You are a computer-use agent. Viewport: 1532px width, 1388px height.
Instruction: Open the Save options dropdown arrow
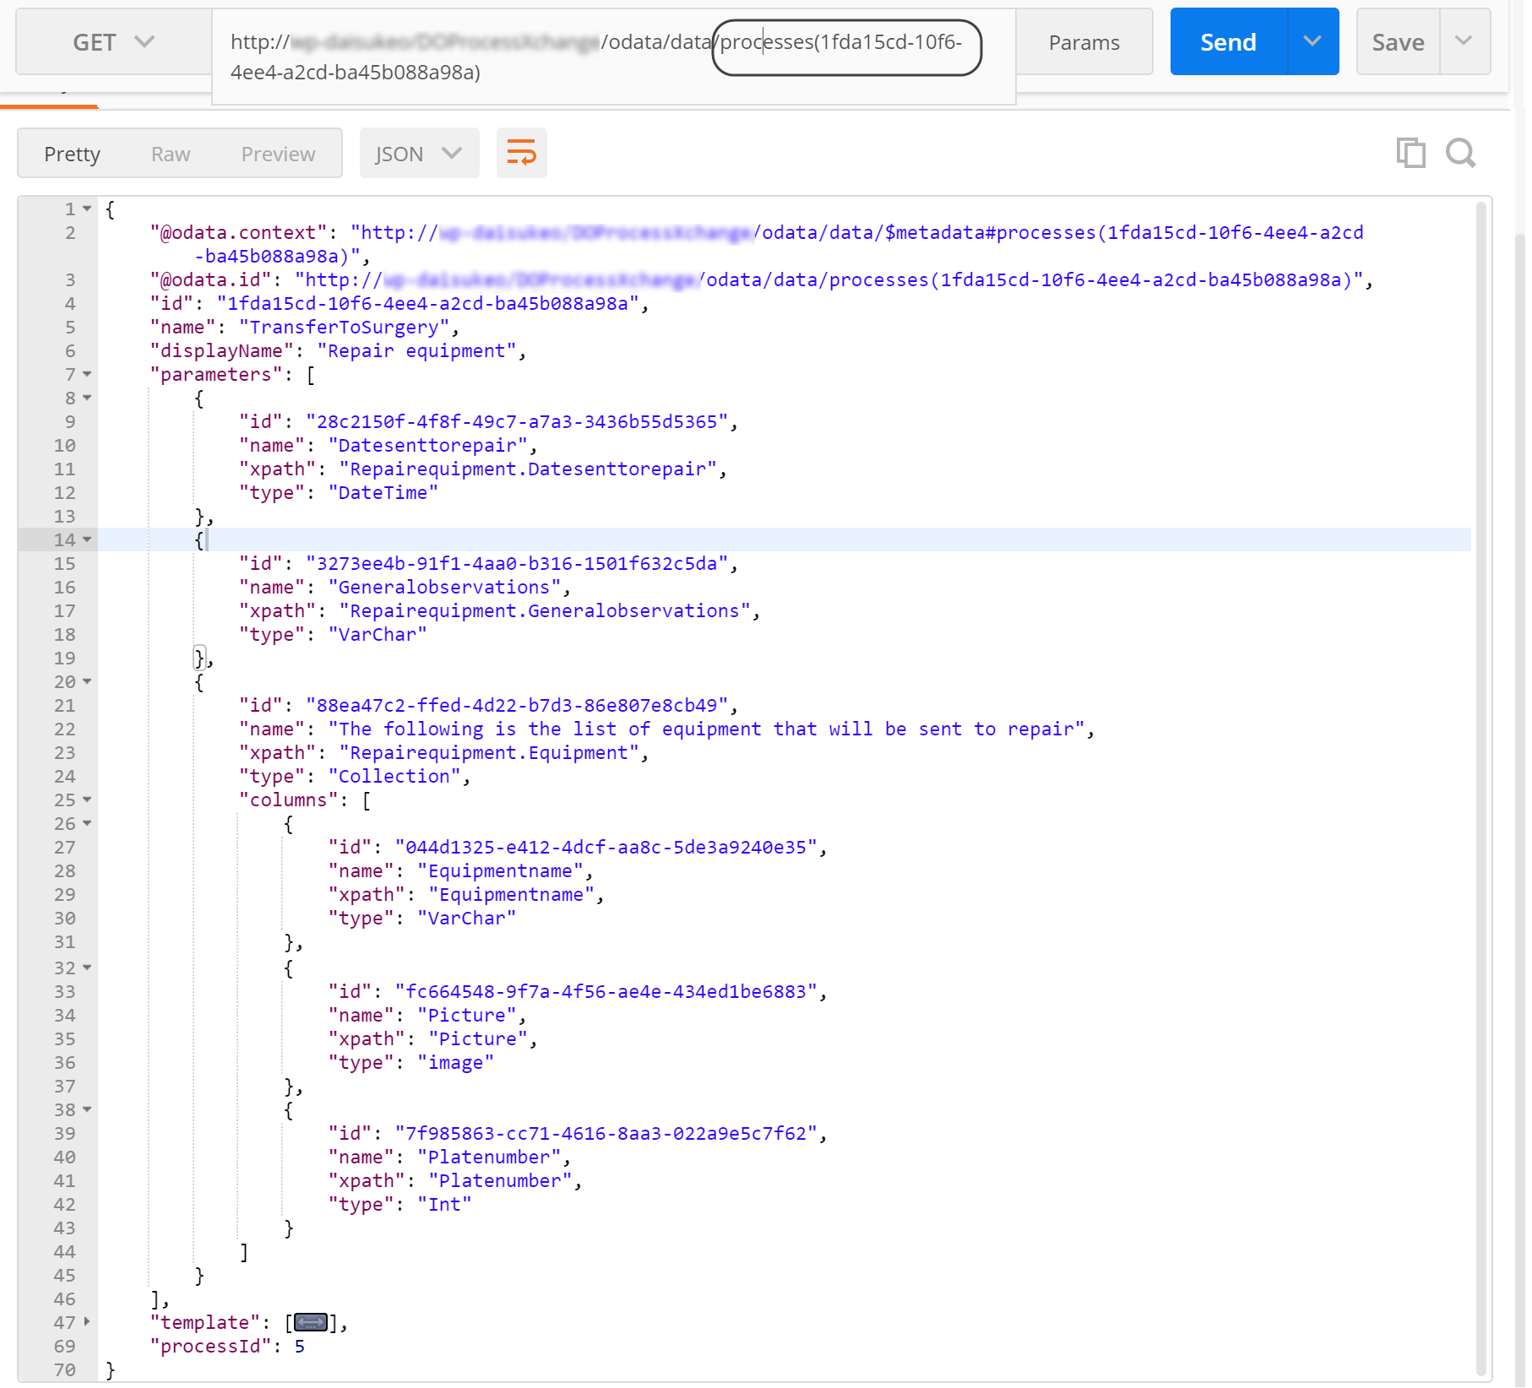(x=1464, y=41)
